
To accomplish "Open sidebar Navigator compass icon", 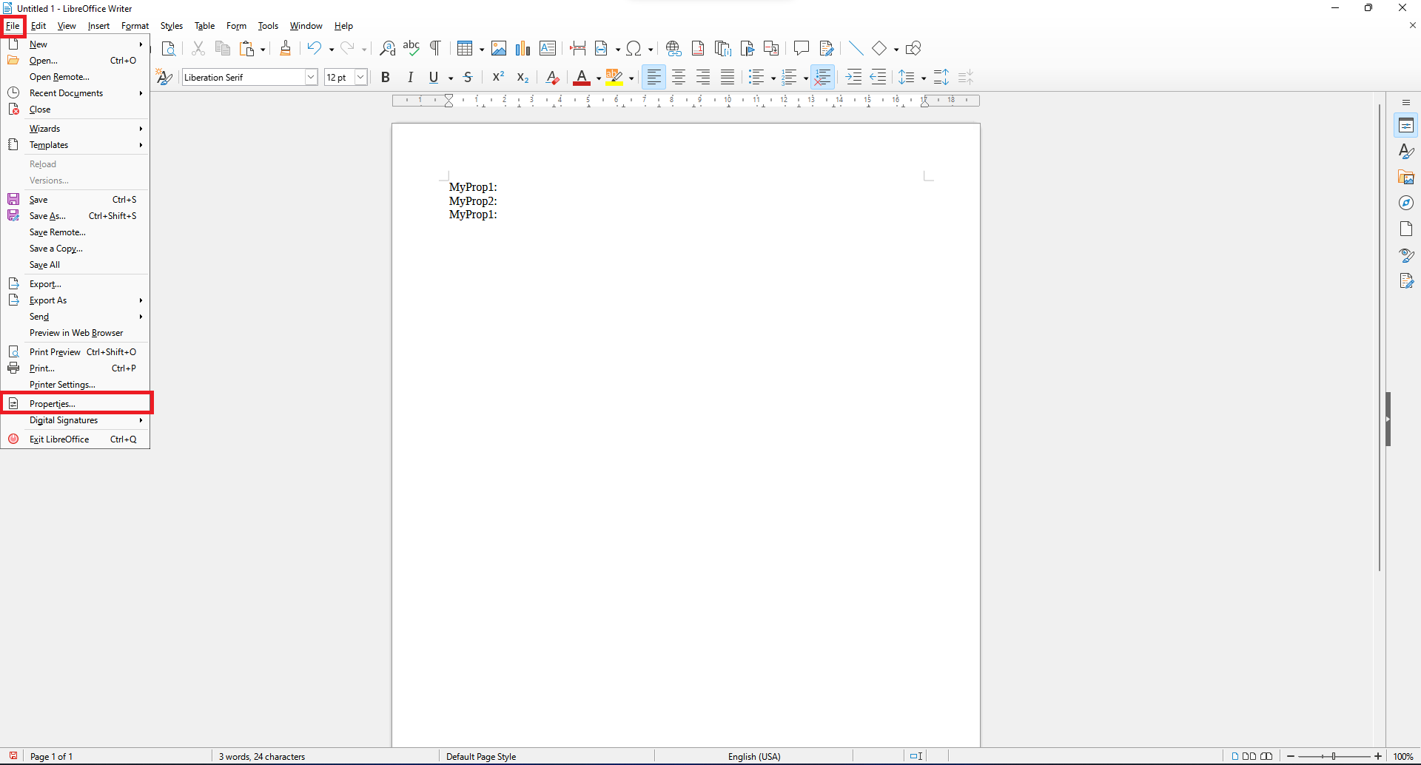I will click(1406, 203).
